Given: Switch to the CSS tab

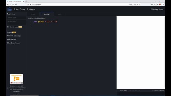Looking at the screenshot, I should (x=59, y=14).
